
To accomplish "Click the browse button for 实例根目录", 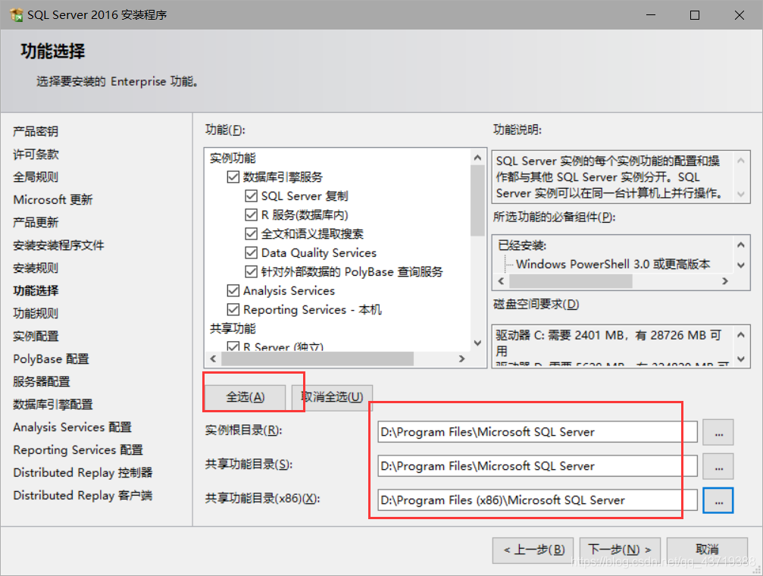I will point(718,432).
